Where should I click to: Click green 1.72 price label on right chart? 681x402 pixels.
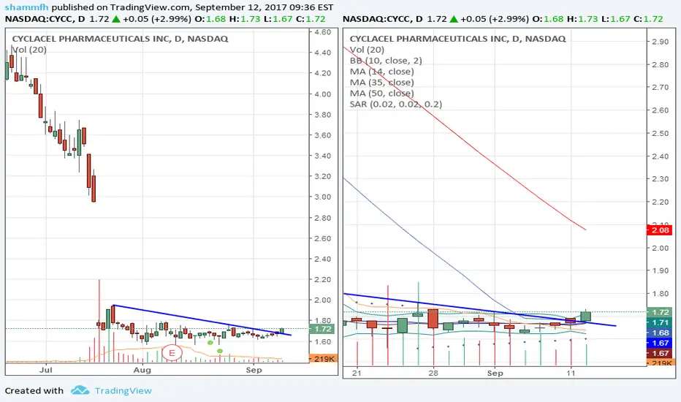(659, 312)
